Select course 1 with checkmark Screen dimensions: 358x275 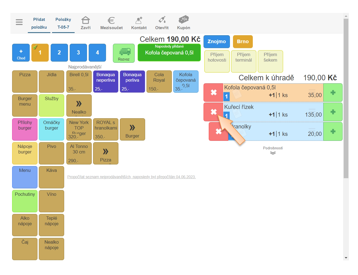coord(40,53)
